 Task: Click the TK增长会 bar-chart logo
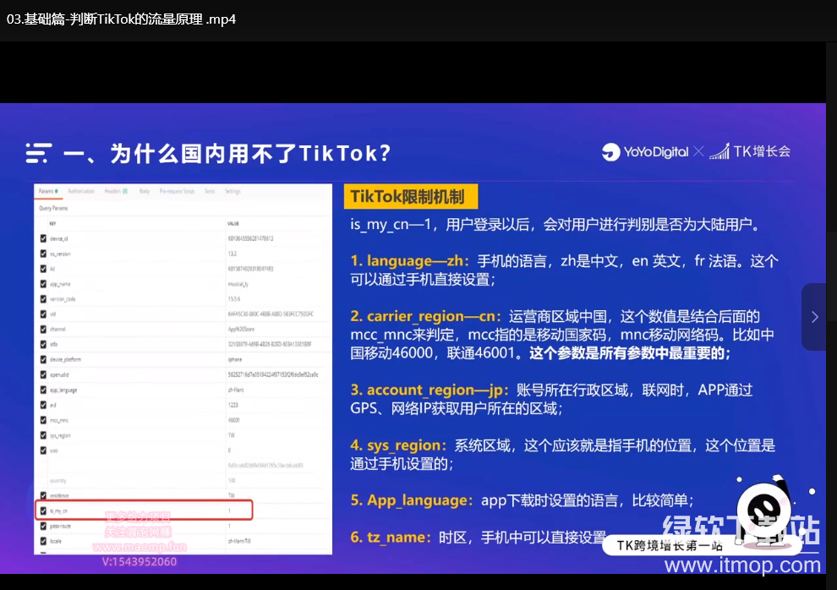750,151
